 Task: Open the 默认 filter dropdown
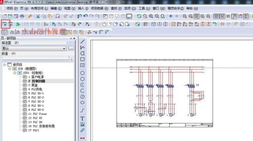(64, 48)
